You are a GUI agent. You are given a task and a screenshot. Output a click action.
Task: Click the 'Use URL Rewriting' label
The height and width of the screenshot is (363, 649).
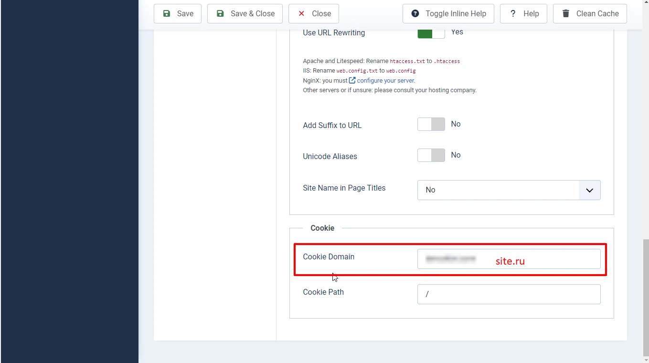click(334, 33)
